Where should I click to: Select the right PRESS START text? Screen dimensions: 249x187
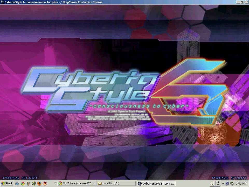coord(230,178)
